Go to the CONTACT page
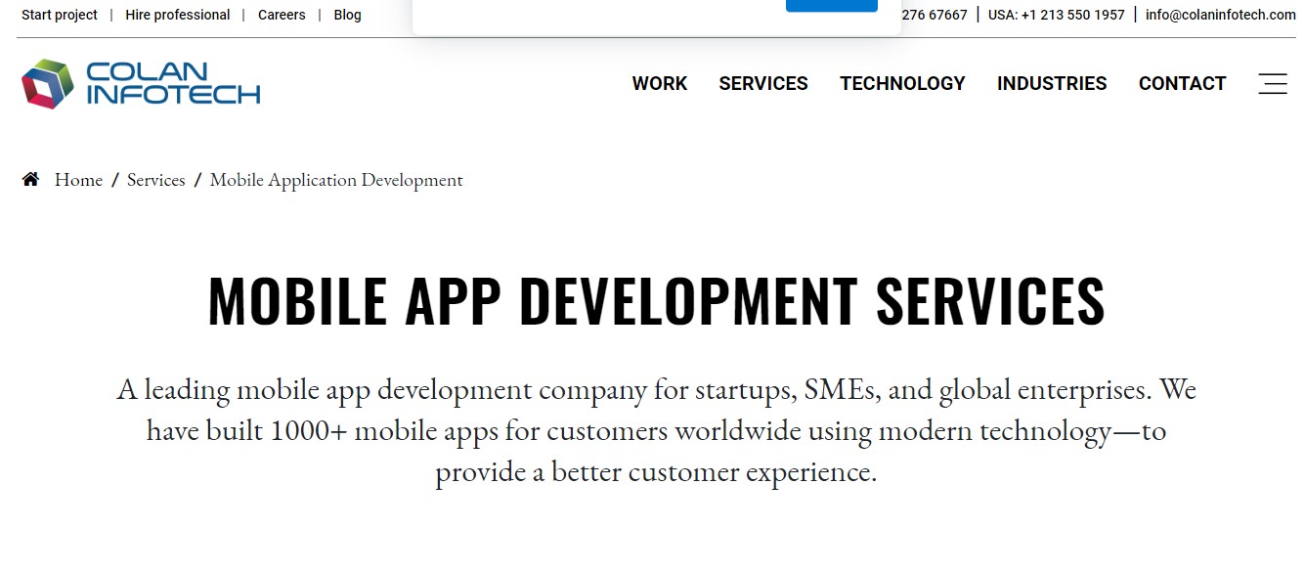The image size is (1305, 573). tap(1181, 84)
